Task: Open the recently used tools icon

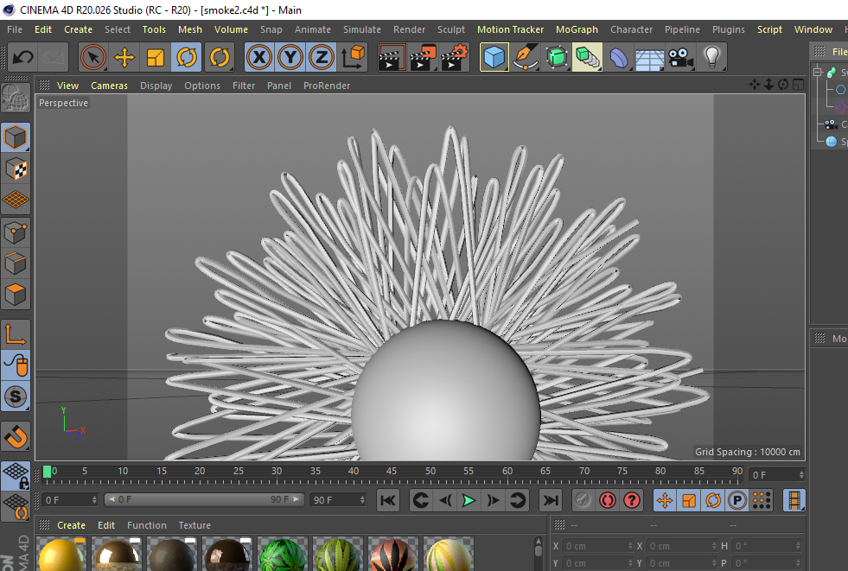Action: [x=220, y=57]
